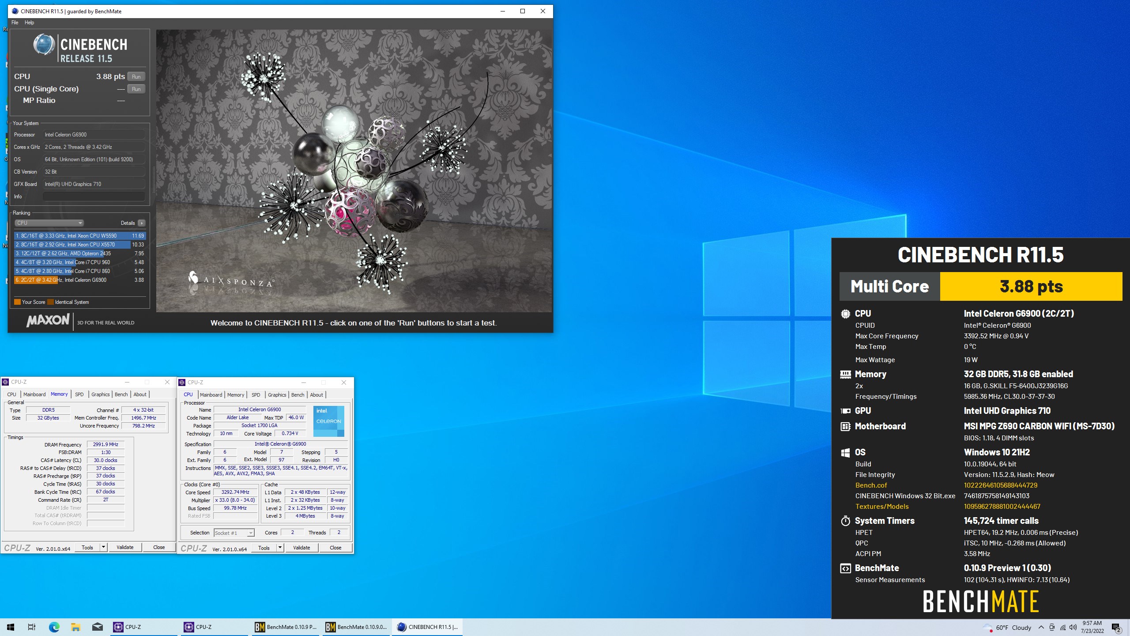Open the Socket #1 selection dropdown
1130x636 pixels.
[x=234, y=533]
